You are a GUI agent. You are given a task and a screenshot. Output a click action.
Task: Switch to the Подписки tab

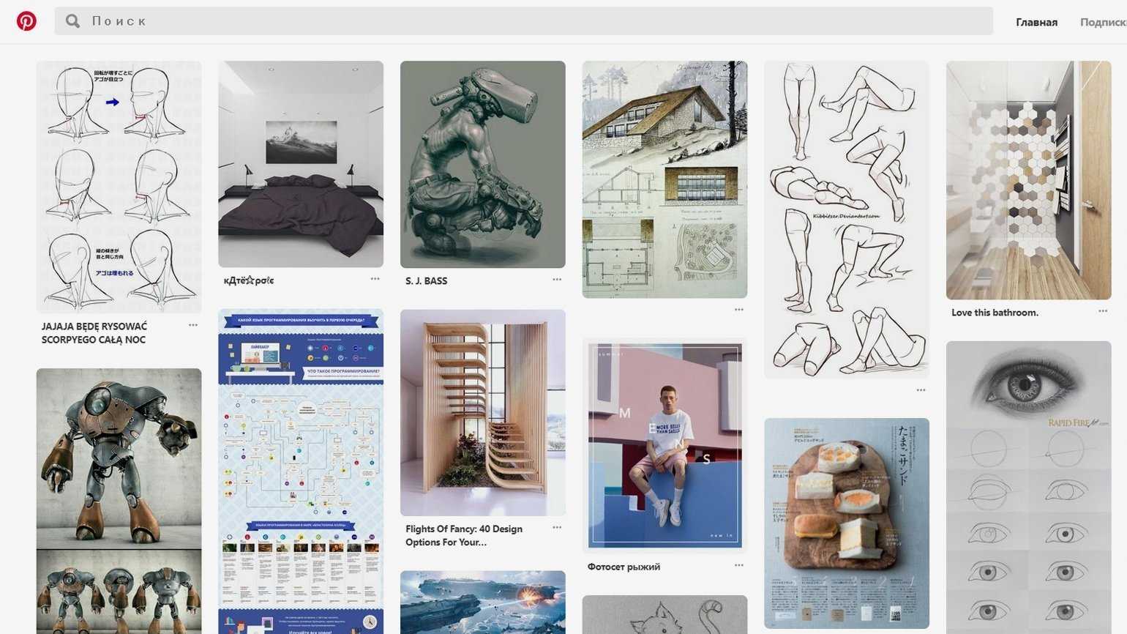[x=1104, y=22]
